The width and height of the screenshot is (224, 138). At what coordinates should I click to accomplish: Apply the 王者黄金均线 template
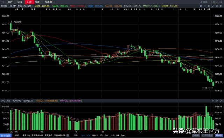click(37, 135)
